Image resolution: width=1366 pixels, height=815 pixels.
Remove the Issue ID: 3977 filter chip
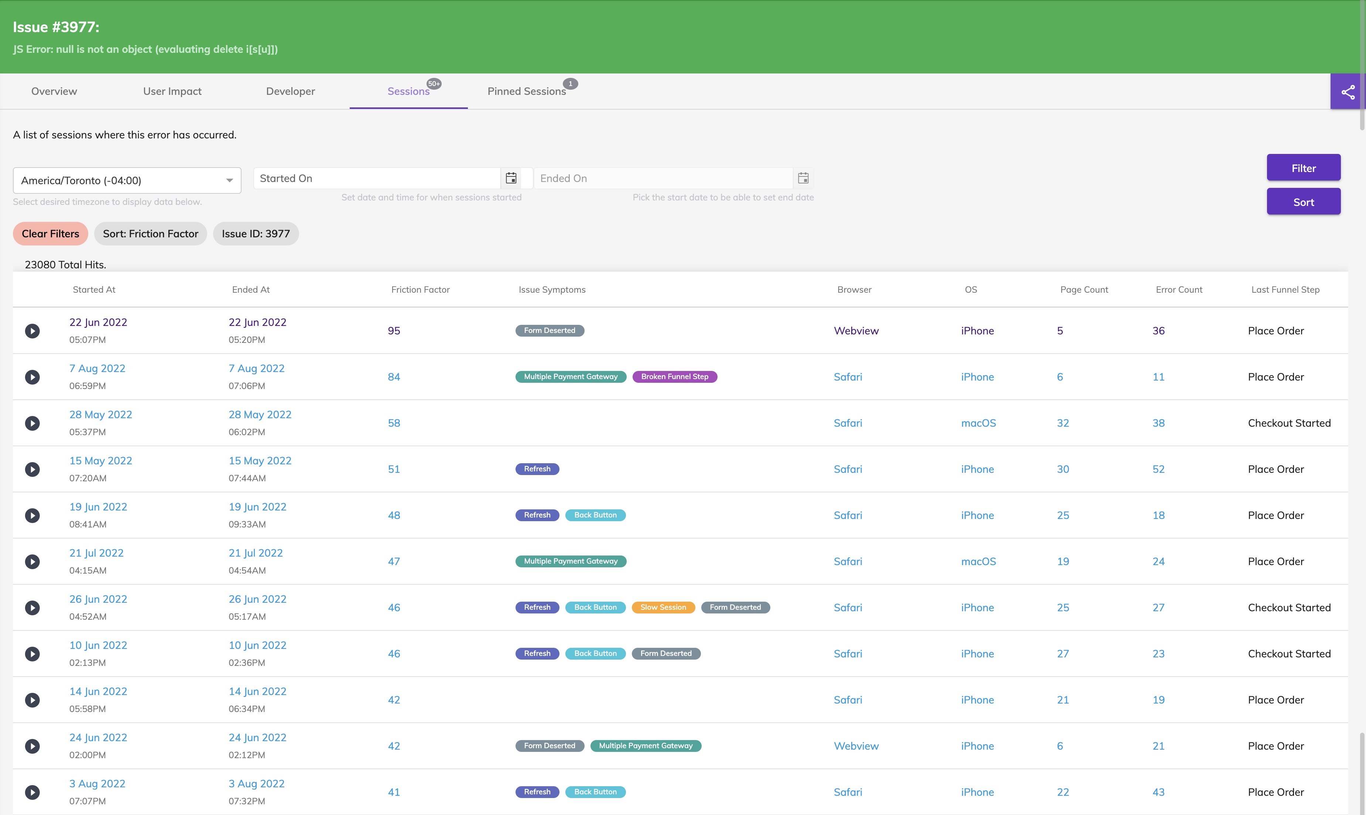[x=256, y=233]
